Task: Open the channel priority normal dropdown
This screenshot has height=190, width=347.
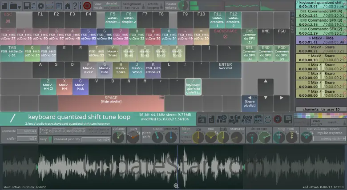Action: [x=96, y=139]
